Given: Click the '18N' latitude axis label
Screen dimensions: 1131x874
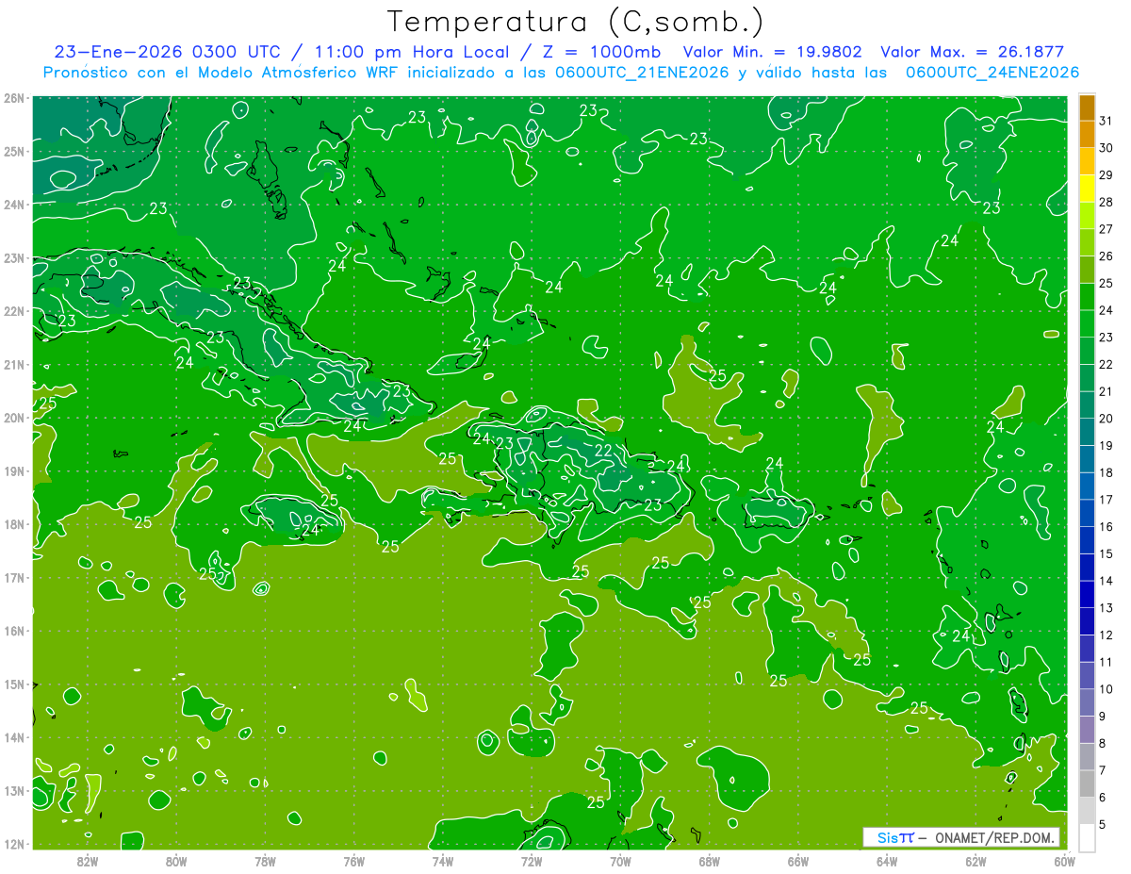Looking at the screenshot, I should click(x=13, y=524).
